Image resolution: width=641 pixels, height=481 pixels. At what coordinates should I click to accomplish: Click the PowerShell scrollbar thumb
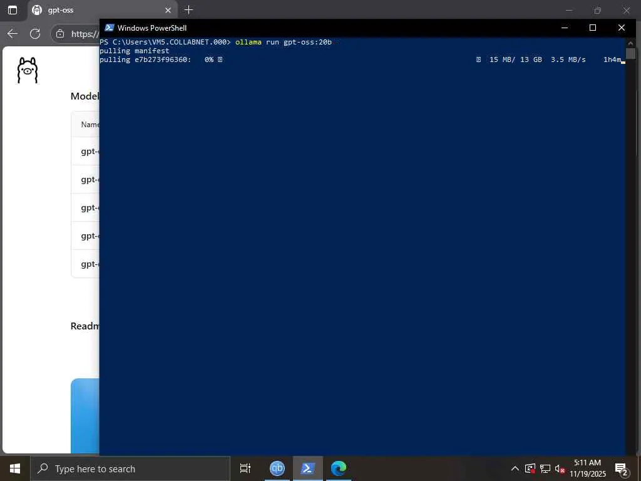pyautogui.click(x=630, y=54)
